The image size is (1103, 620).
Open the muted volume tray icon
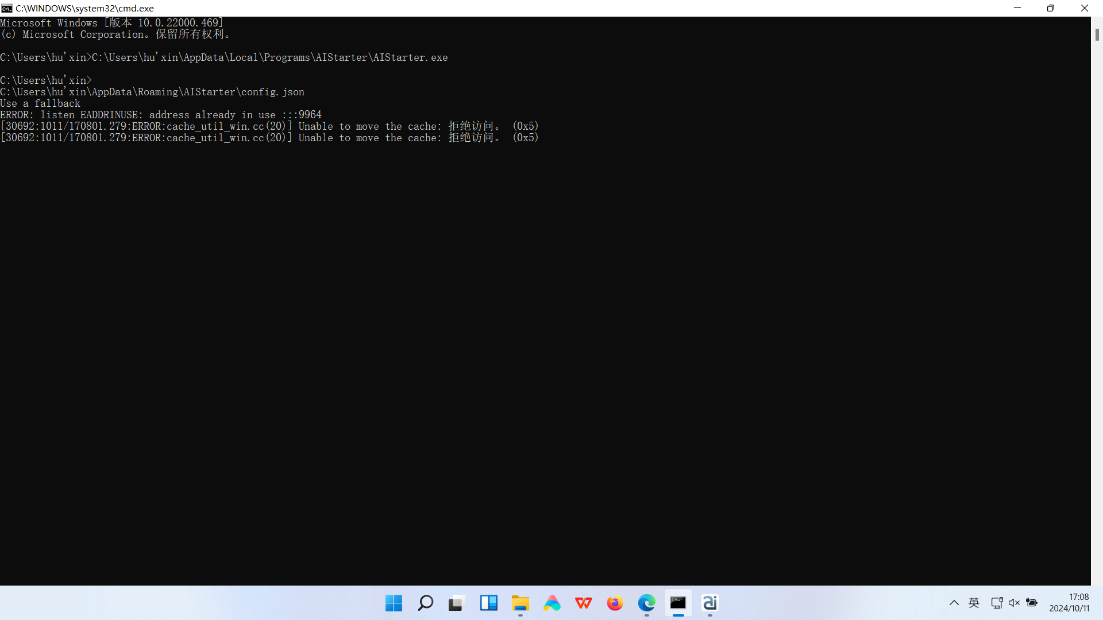1014,603
